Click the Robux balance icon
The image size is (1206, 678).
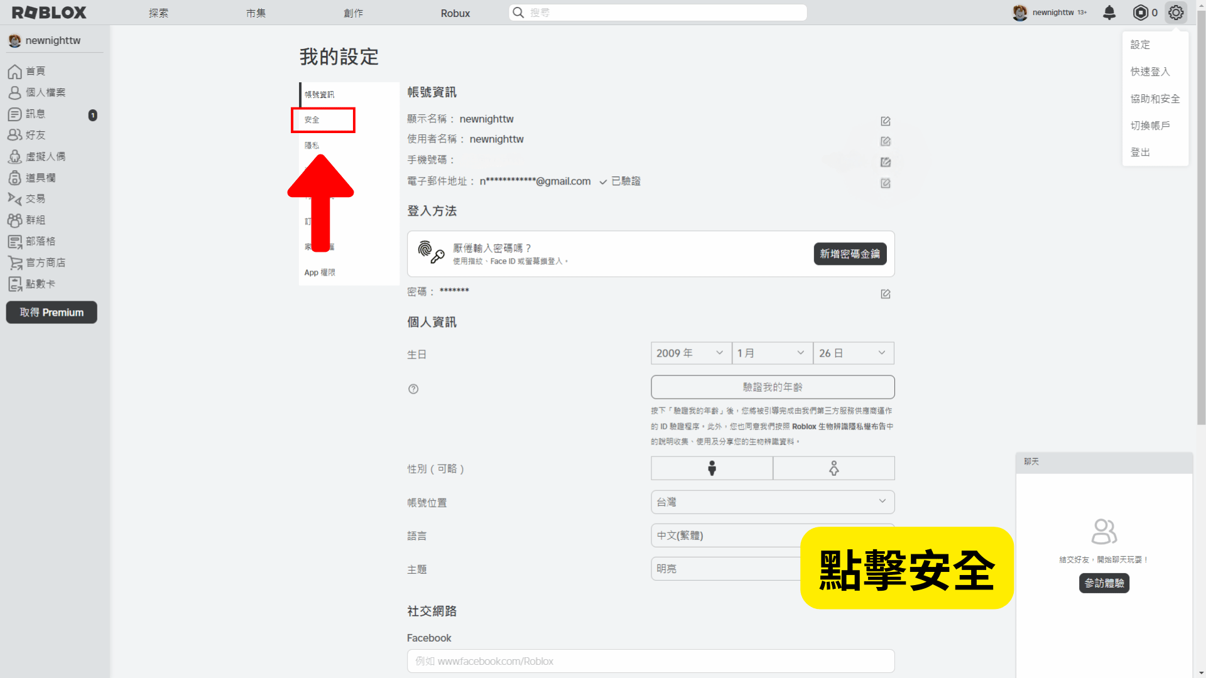(1141, 13)
